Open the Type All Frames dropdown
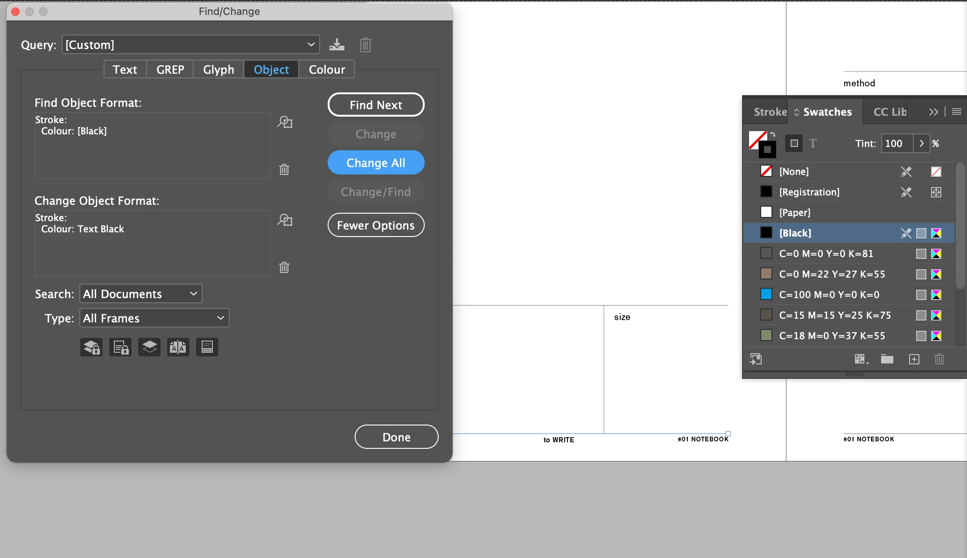This screenshot has height=558, width=967. [x=154, y=318]
